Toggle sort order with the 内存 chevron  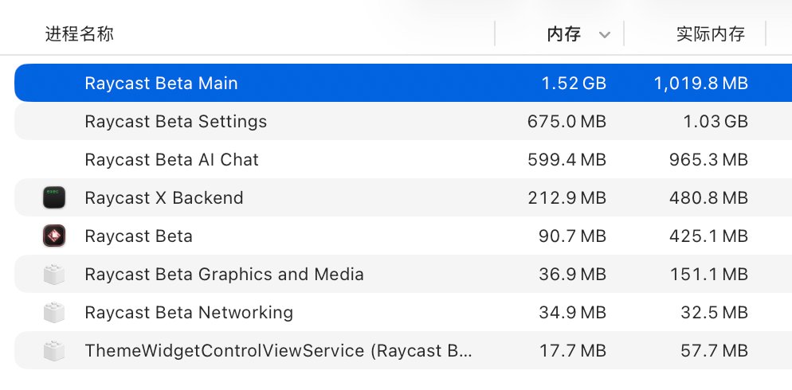point(605,35)
